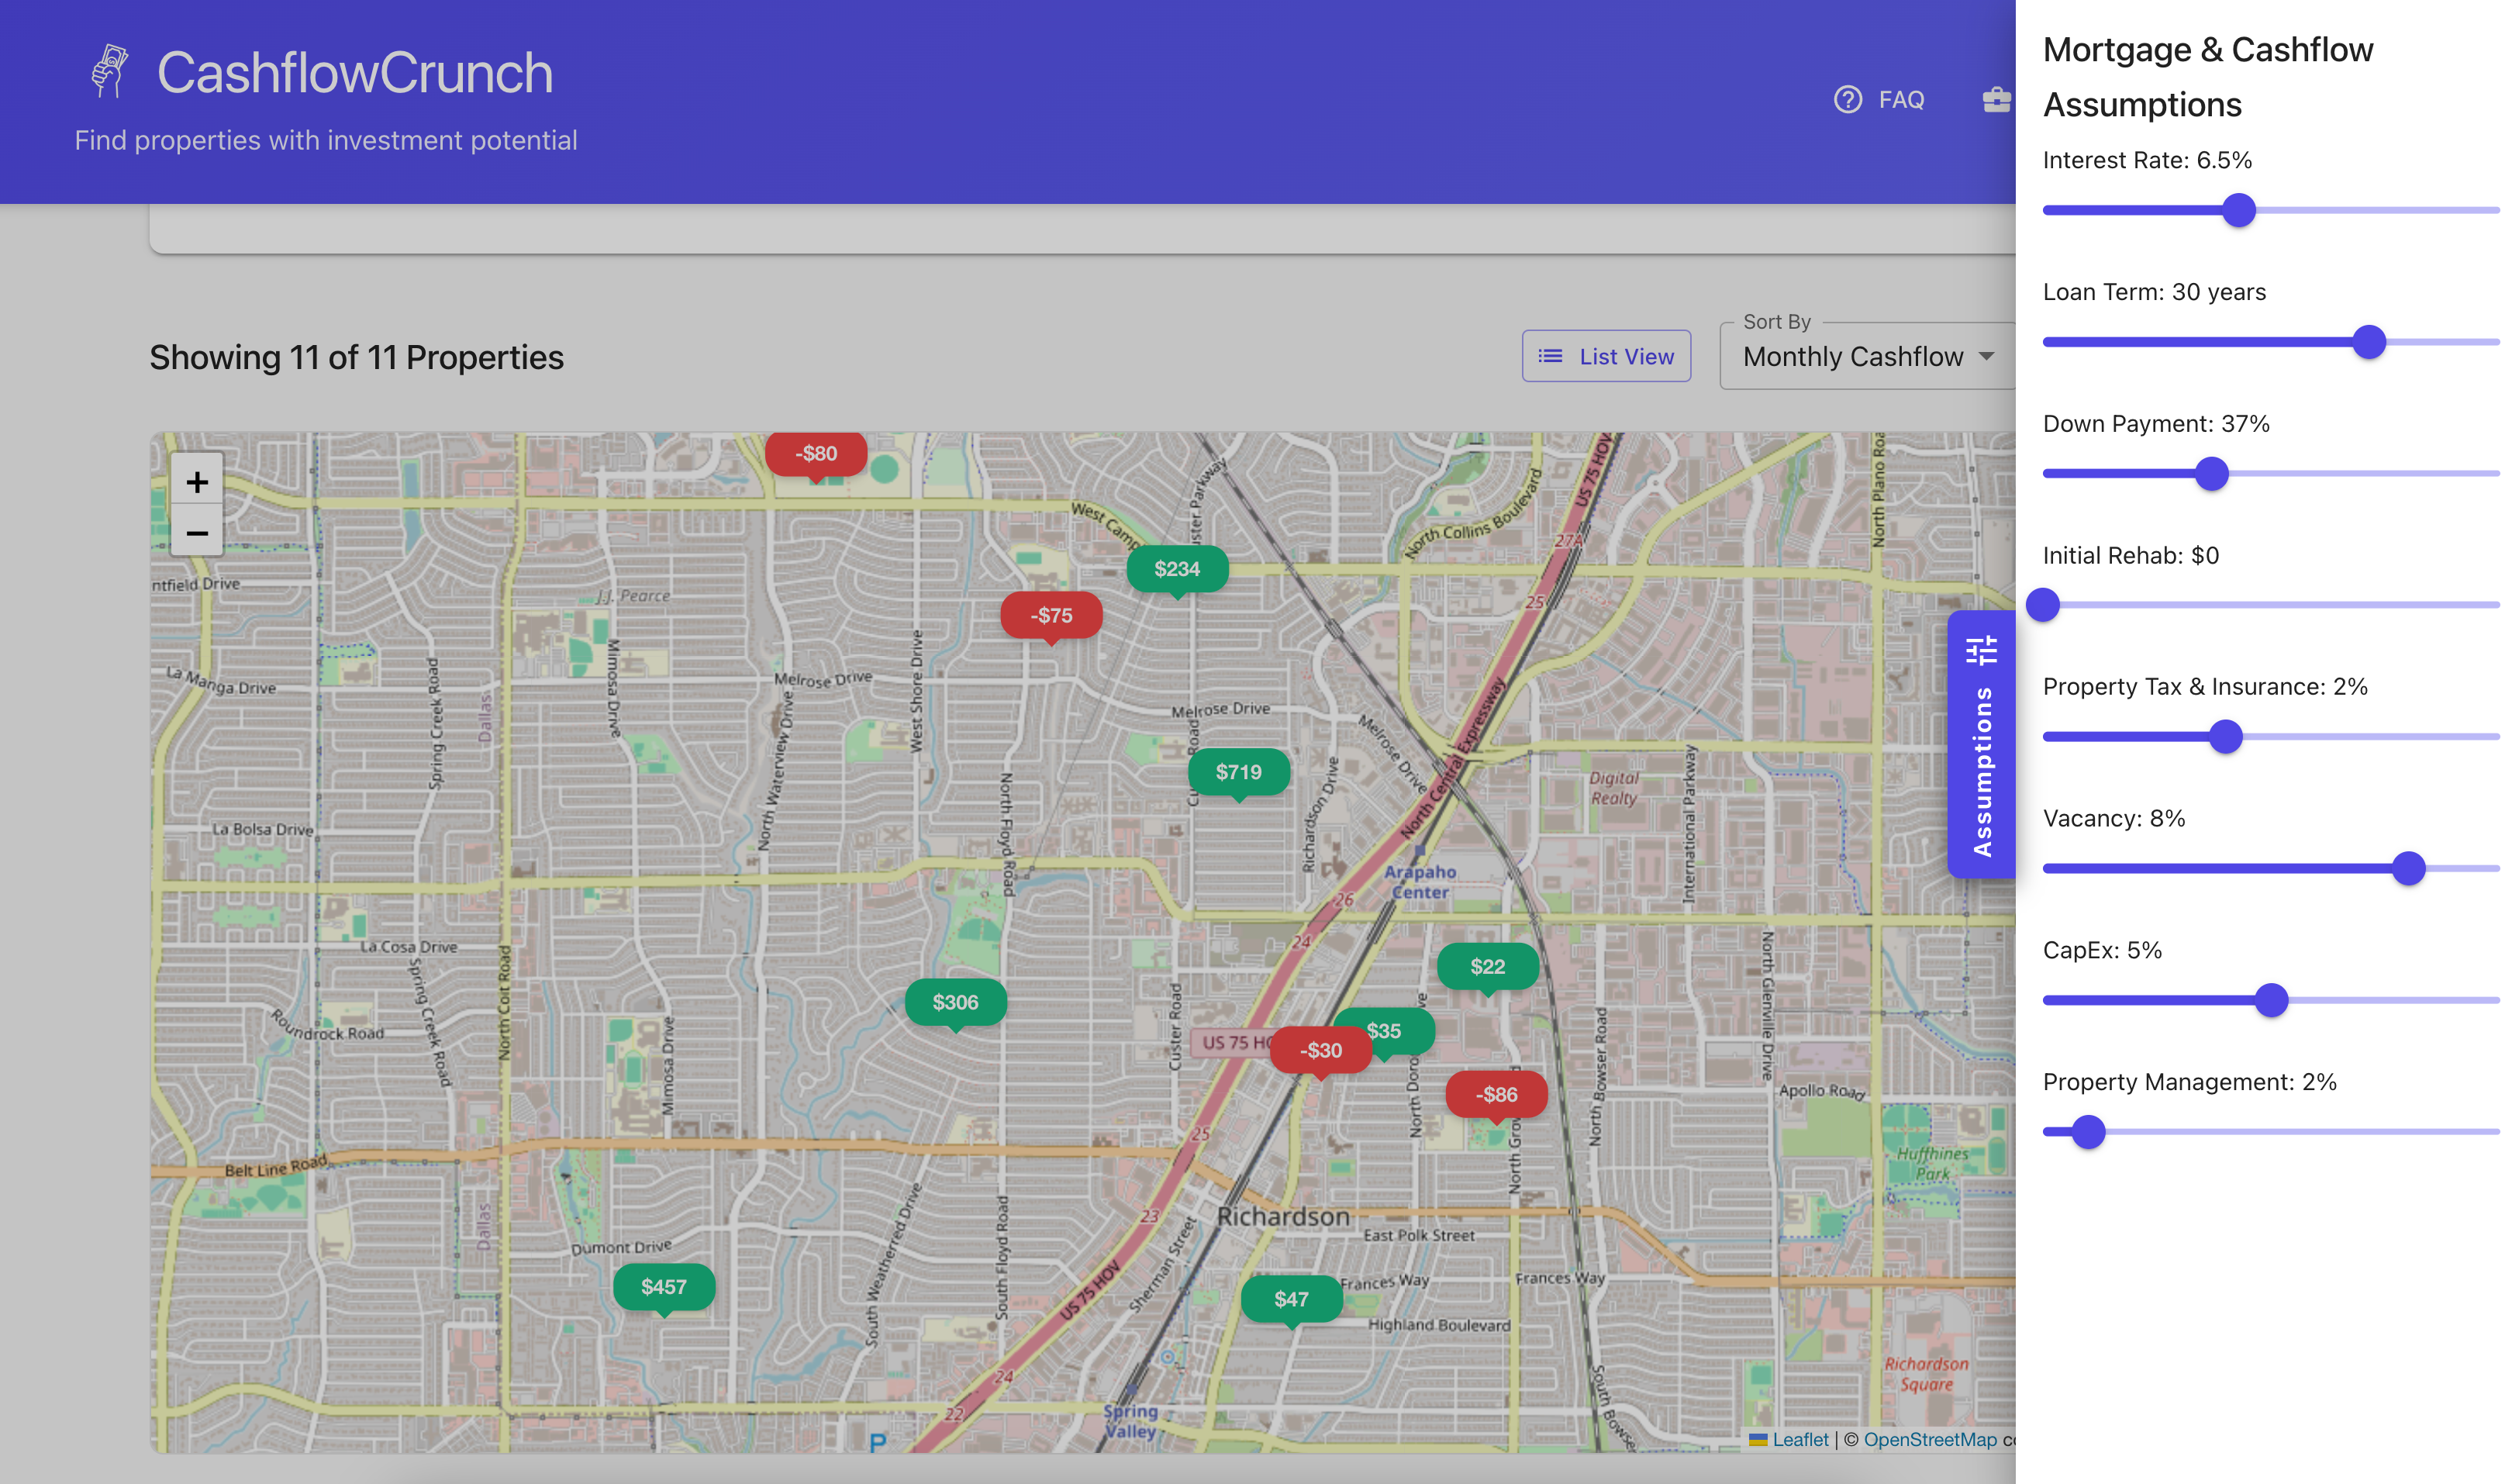Click the CashflowCrunch money-hand logo icon
2512x1484 pixels.
[x=109, y=71]
